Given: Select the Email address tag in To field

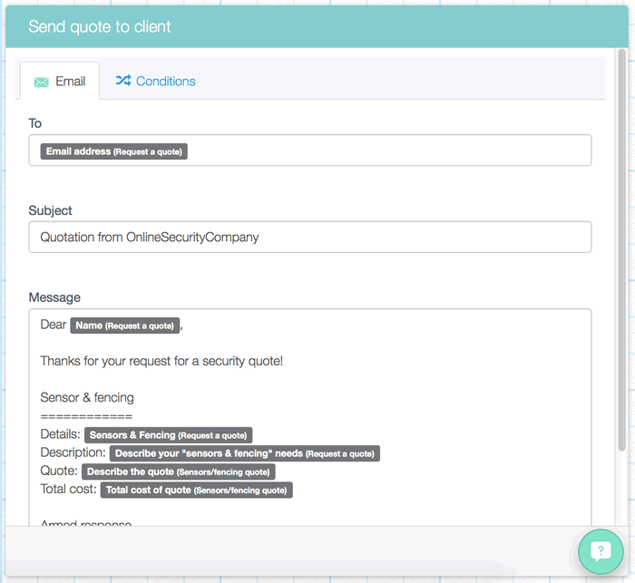Looking at the screenshot, I should tap(113, 151).
